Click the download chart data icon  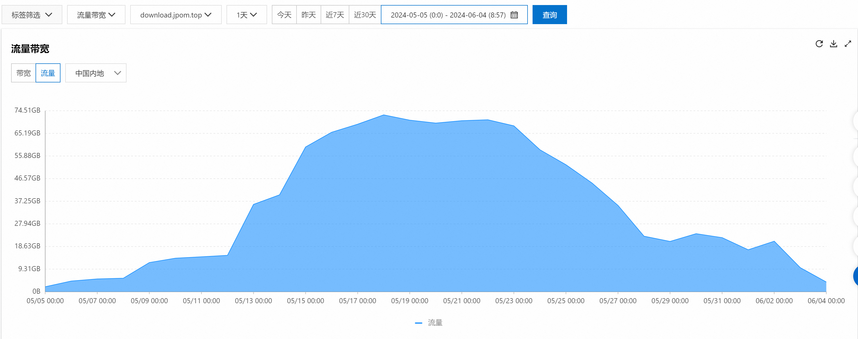pos(833,44)
